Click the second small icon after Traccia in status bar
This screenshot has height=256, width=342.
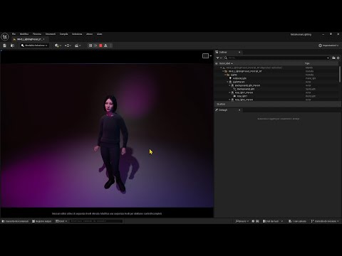click(x=257, y=221)
